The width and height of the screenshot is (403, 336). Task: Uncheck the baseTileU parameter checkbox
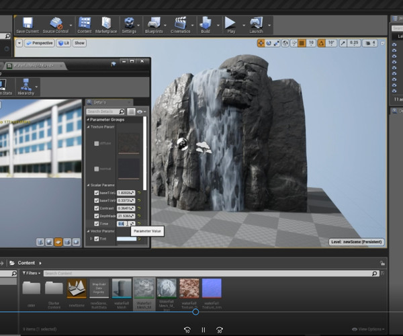tap(96, 193)
